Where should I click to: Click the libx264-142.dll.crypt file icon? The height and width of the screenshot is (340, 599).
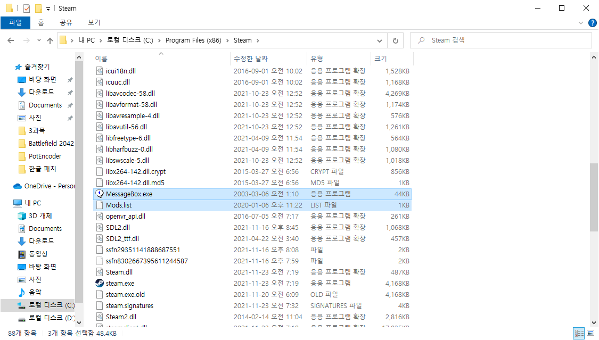click(x=100, y=172)
